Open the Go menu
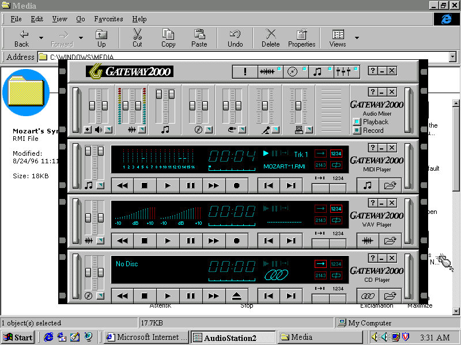Screen dimensions: 461x345 [x=81, y=19]
